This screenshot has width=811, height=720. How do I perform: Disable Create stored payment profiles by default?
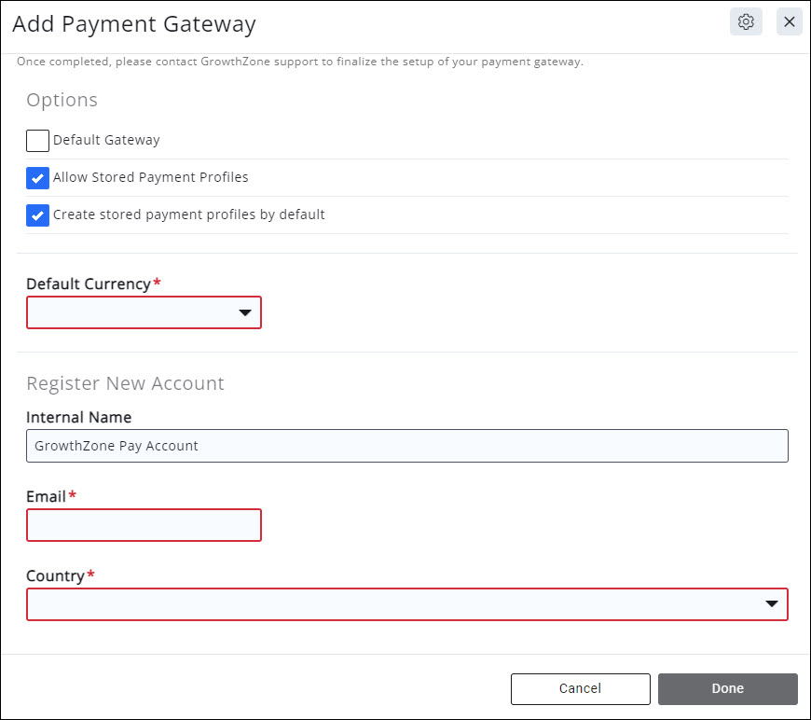[37, 215]
